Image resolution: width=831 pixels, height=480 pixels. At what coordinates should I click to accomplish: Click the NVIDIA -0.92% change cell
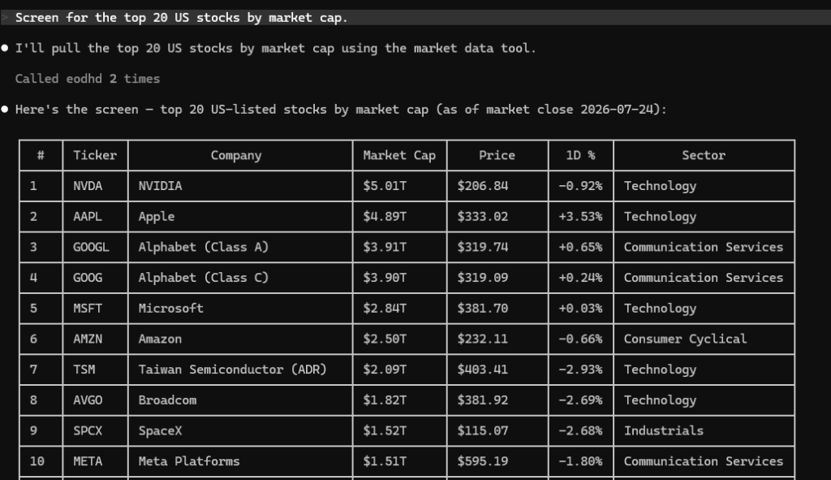click(580, 186)
